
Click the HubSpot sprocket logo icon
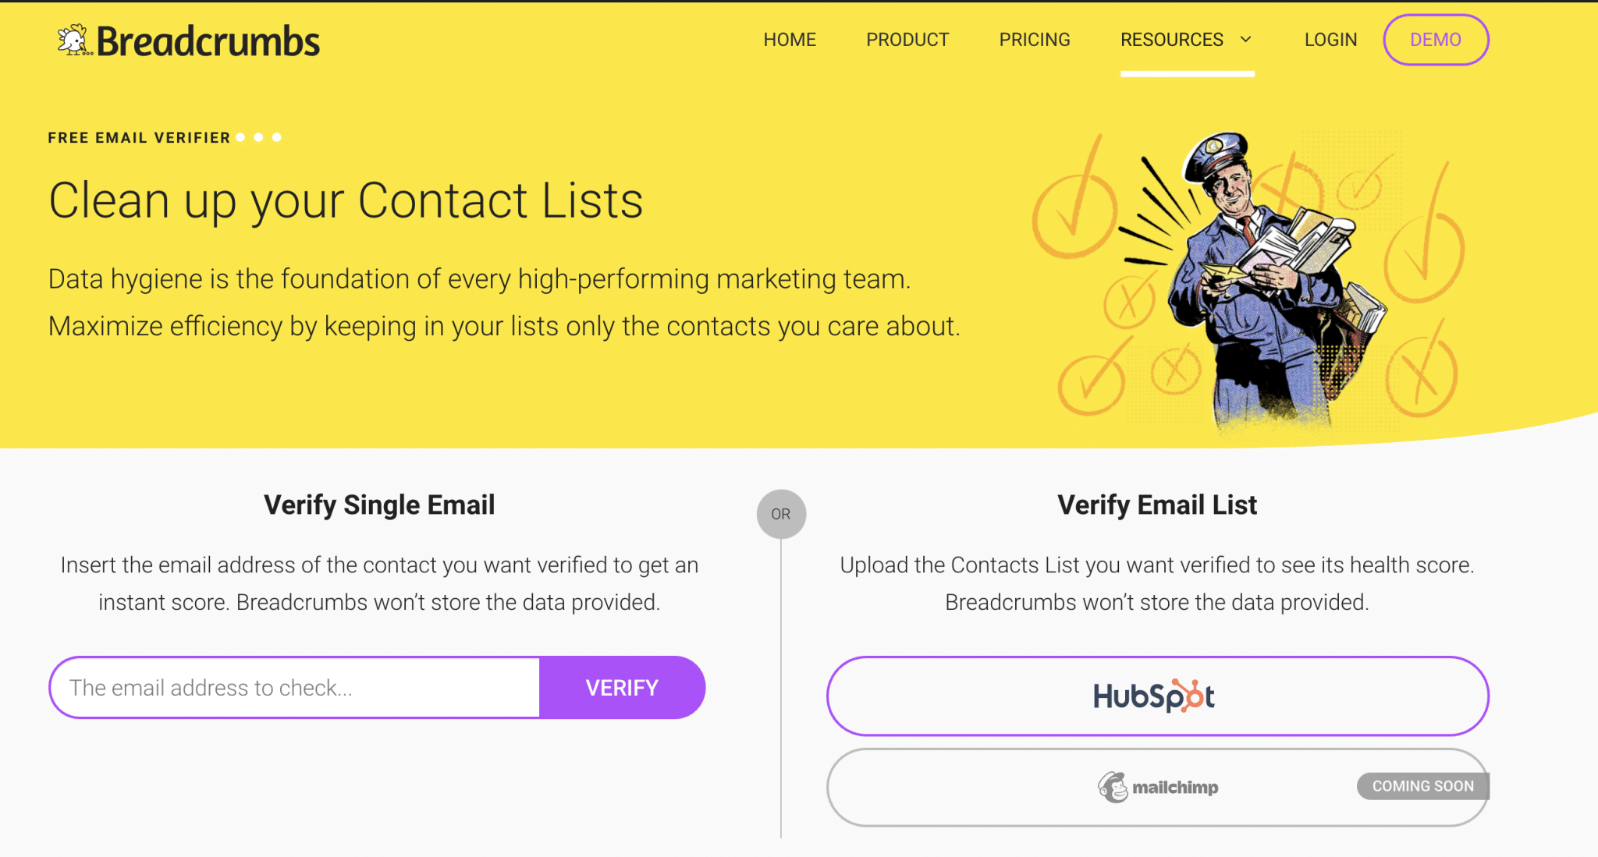(x=1191, y=695)
